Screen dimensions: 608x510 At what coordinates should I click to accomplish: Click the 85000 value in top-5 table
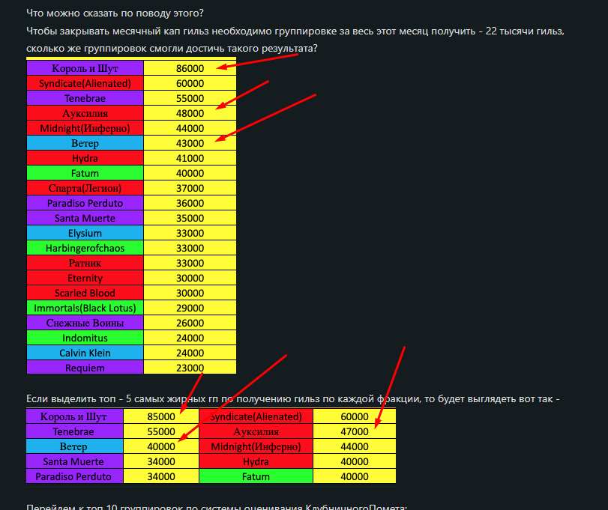coord(161,416)
